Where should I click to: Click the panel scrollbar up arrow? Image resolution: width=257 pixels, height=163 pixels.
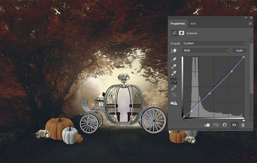click(252, 41)
